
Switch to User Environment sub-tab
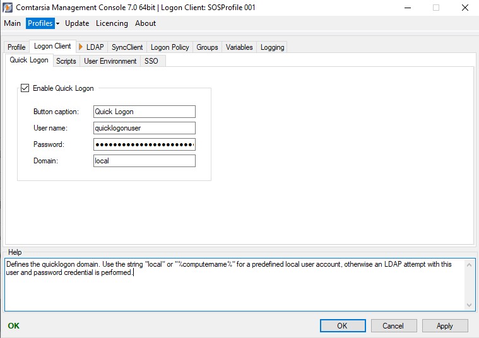110,61
